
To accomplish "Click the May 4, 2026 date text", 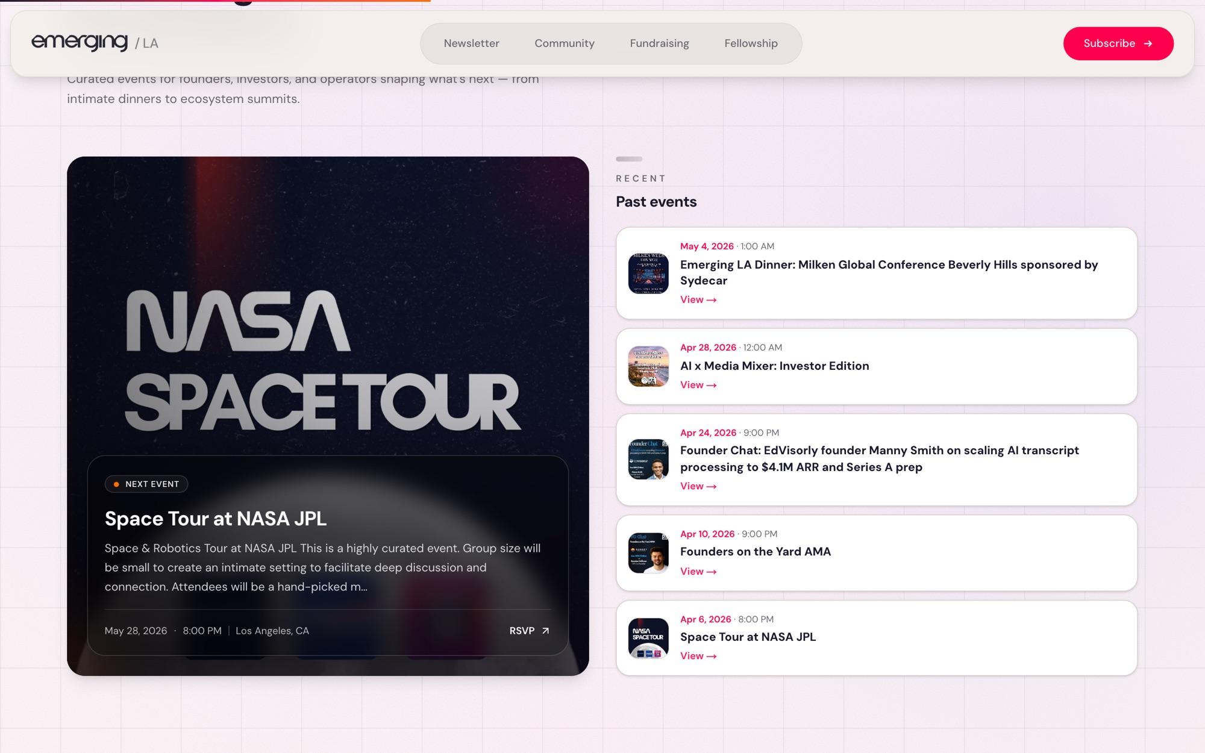I will (707, 246).
